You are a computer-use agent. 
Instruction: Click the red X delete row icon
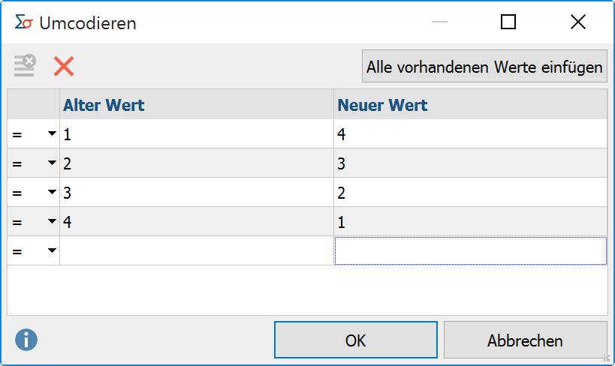pyautogui.click(x=64, y=66)
